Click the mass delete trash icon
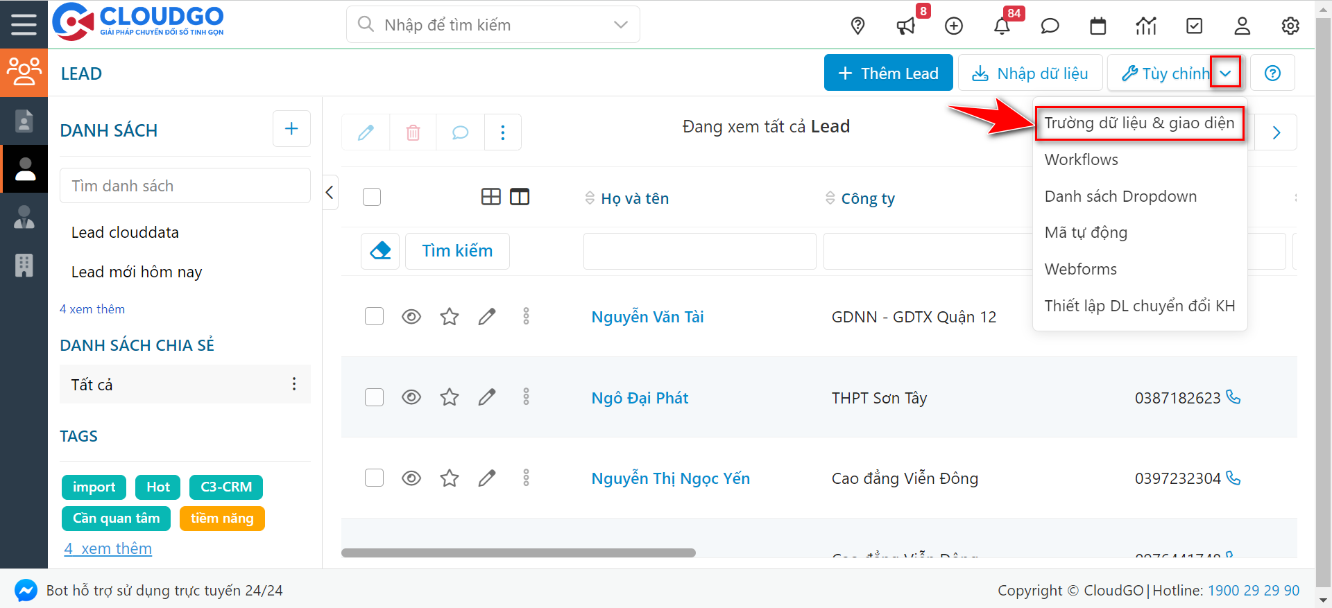 [x=413, y=132]
